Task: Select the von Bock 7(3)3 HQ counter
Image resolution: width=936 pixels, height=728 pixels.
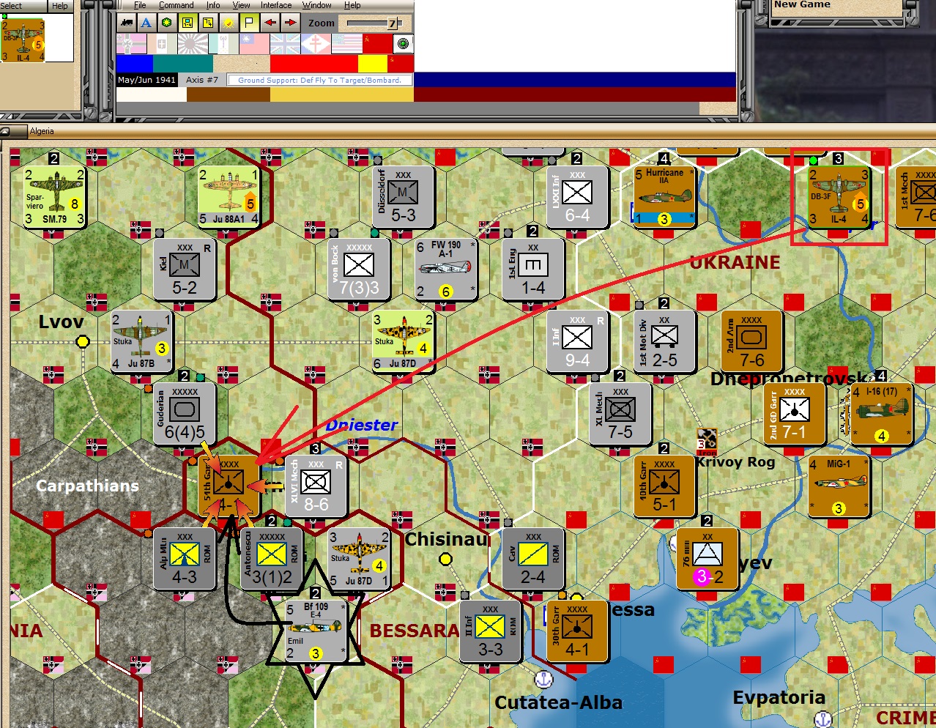Action: coord(359,269)
